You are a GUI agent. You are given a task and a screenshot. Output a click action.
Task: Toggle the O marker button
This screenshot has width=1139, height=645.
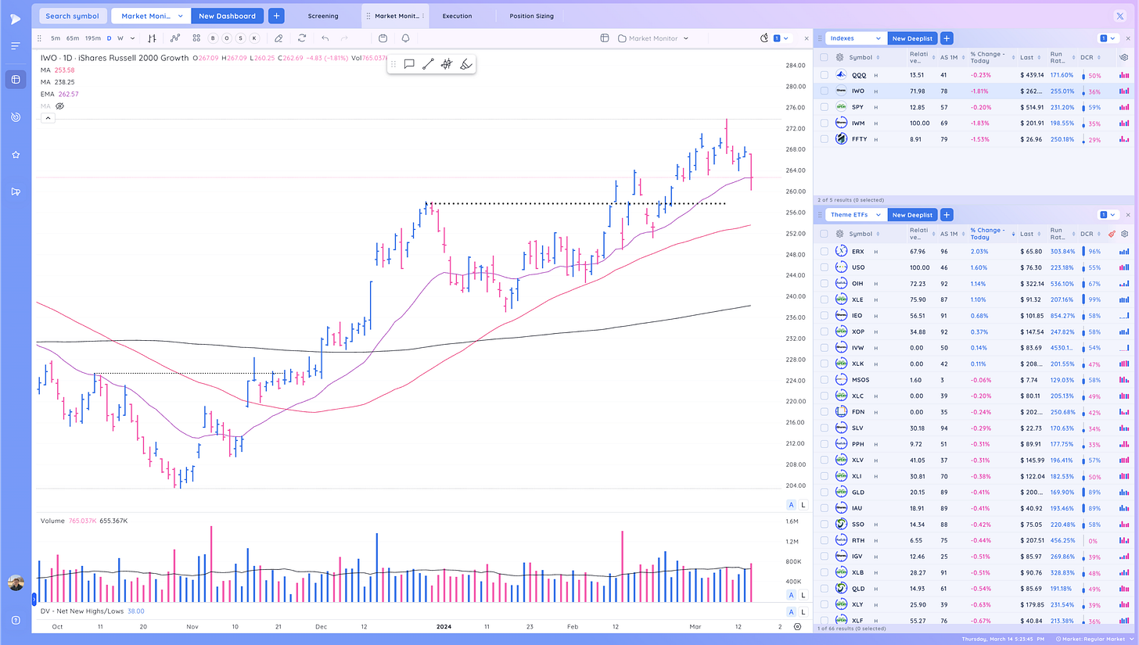(226, 38)
